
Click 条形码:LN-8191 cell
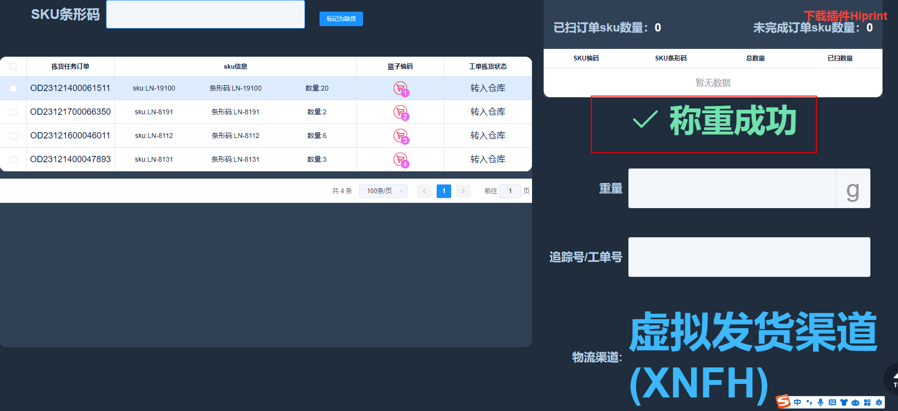pos(236,112)
